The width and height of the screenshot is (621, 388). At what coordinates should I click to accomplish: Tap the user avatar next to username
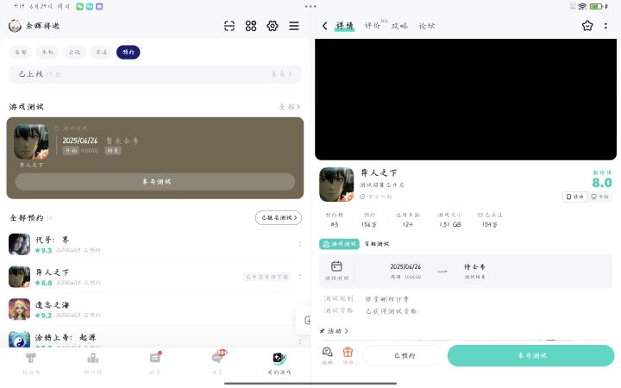pyautogui.click(x=15, y=26)
